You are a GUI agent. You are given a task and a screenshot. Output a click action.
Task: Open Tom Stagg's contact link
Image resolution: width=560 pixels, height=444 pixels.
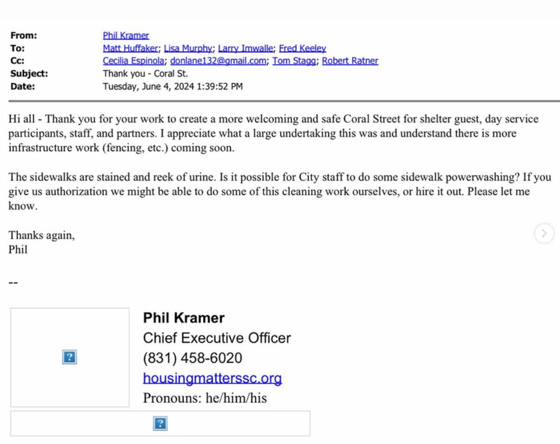click(x=294, y=61)
